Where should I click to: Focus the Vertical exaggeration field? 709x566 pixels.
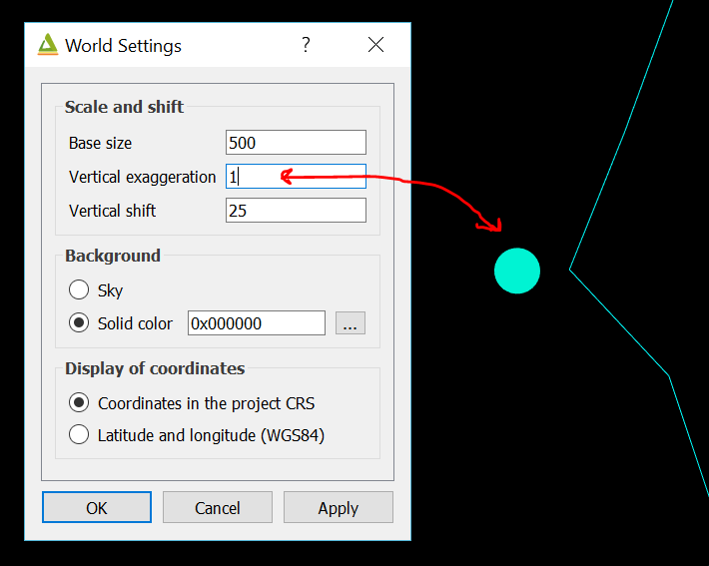(296, 177)
